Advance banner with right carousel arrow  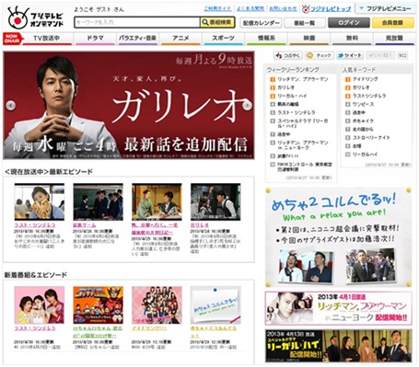(x=247, y=106)
